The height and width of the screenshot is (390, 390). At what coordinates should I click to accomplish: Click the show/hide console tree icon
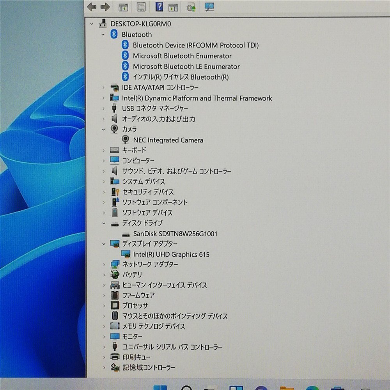pos(123,7)
